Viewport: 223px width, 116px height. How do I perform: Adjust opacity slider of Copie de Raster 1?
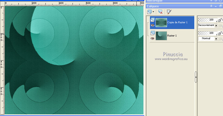tap(208, 20)
